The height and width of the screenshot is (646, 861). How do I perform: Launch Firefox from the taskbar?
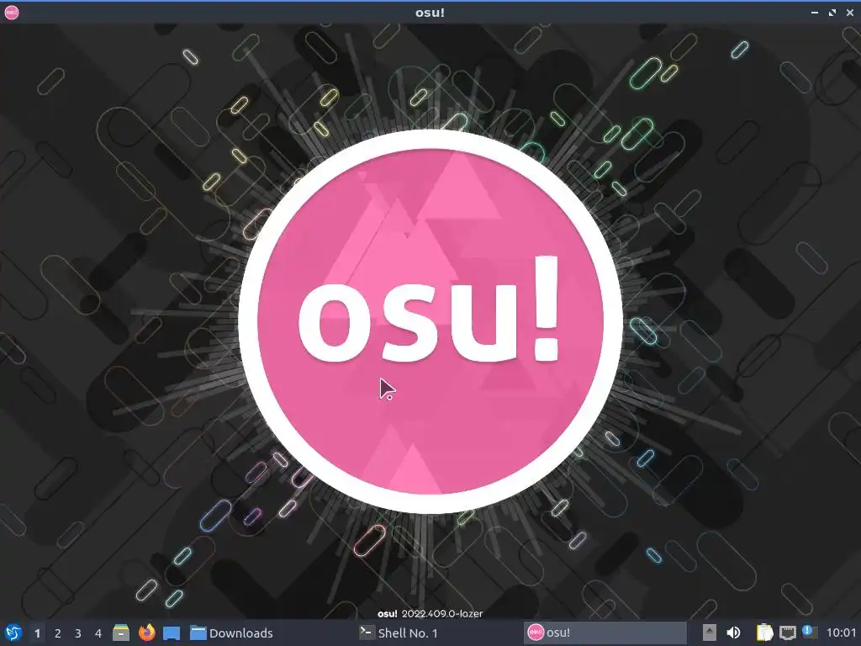146,633
